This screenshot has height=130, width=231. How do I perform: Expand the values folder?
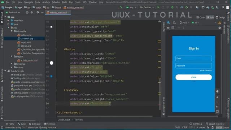pyautogui.click(x=12, y=68)
